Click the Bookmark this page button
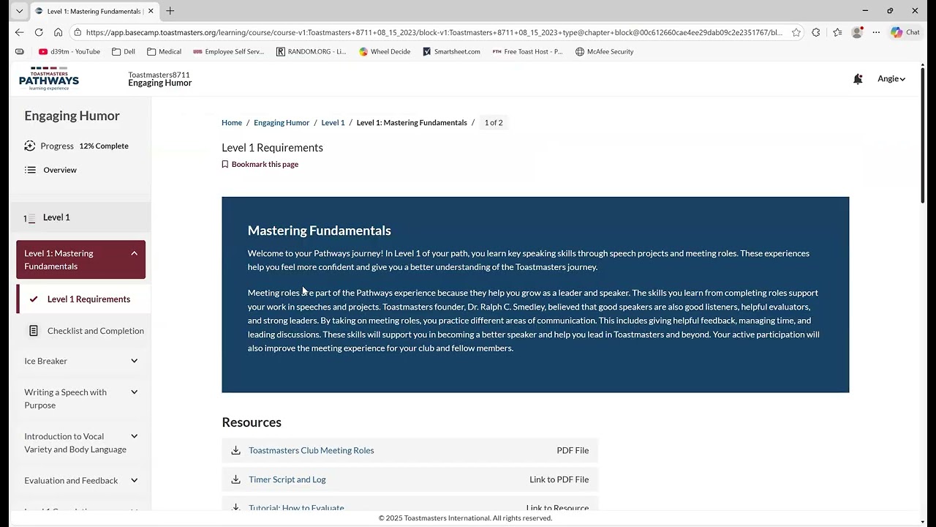936x527 pixels. (260, 165)
